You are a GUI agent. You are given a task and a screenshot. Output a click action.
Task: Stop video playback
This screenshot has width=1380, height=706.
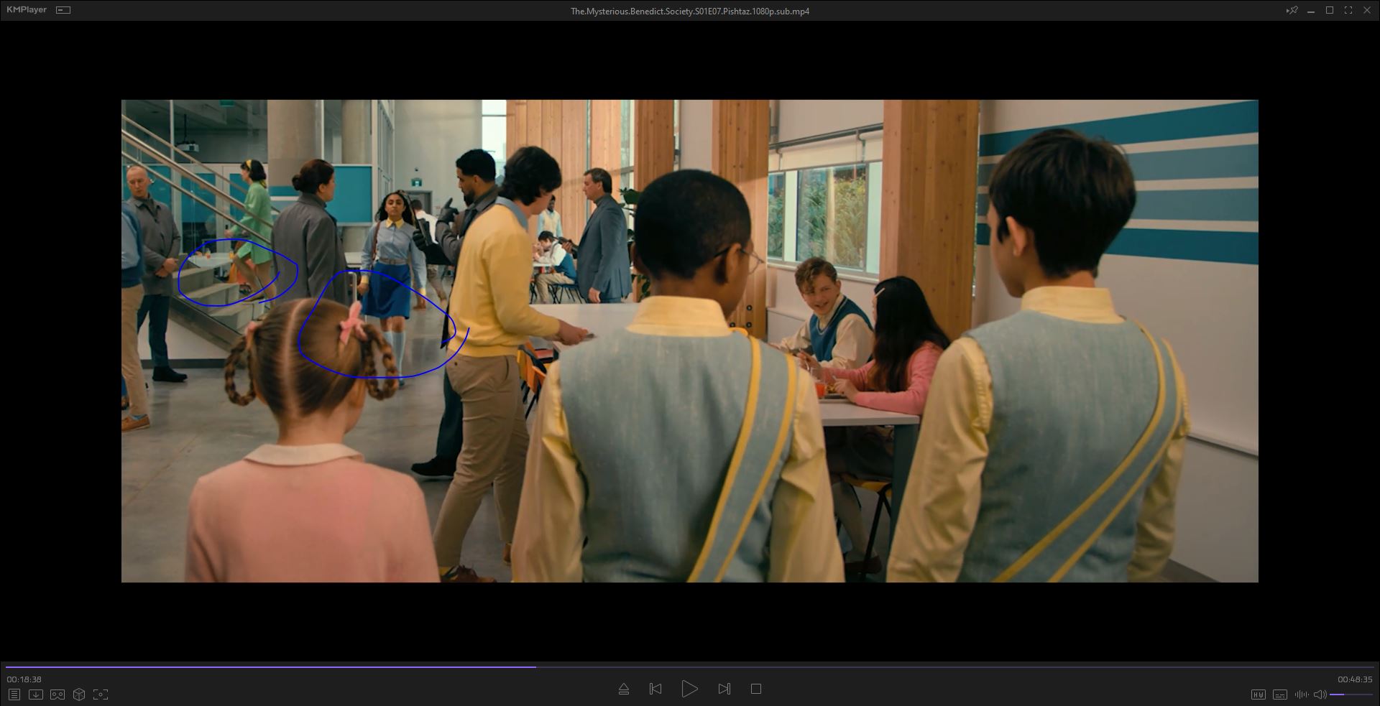pyautogui.click(x=755, y=689)
